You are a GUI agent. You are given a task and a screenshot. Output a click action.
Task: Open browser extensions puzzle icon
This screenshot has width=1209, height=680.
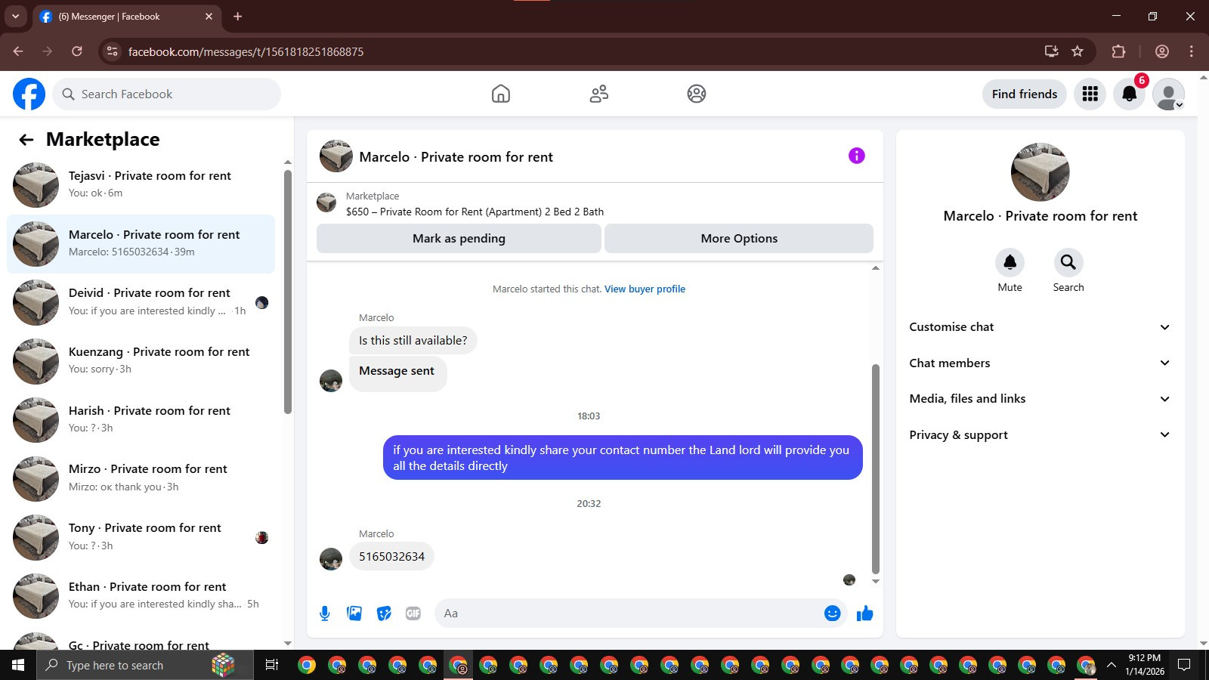1118,51
